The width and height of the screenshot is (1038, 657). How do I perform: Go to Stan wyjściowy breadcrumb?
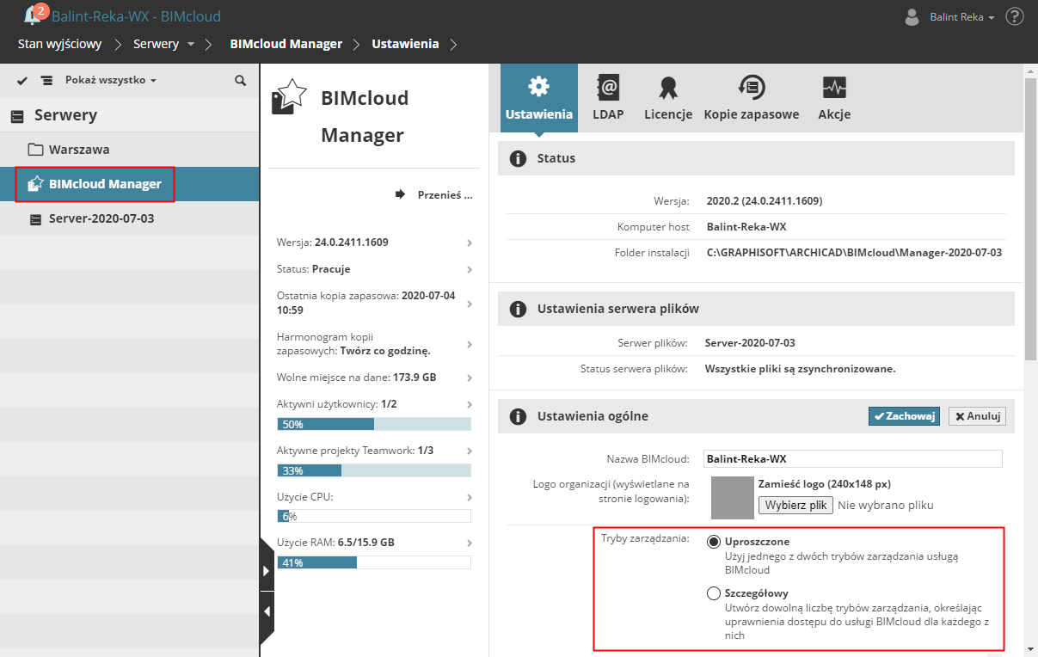(x=60, y=44)
